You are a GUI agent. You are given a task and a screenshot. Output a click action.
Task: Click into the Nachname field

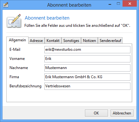pos(87,68)
